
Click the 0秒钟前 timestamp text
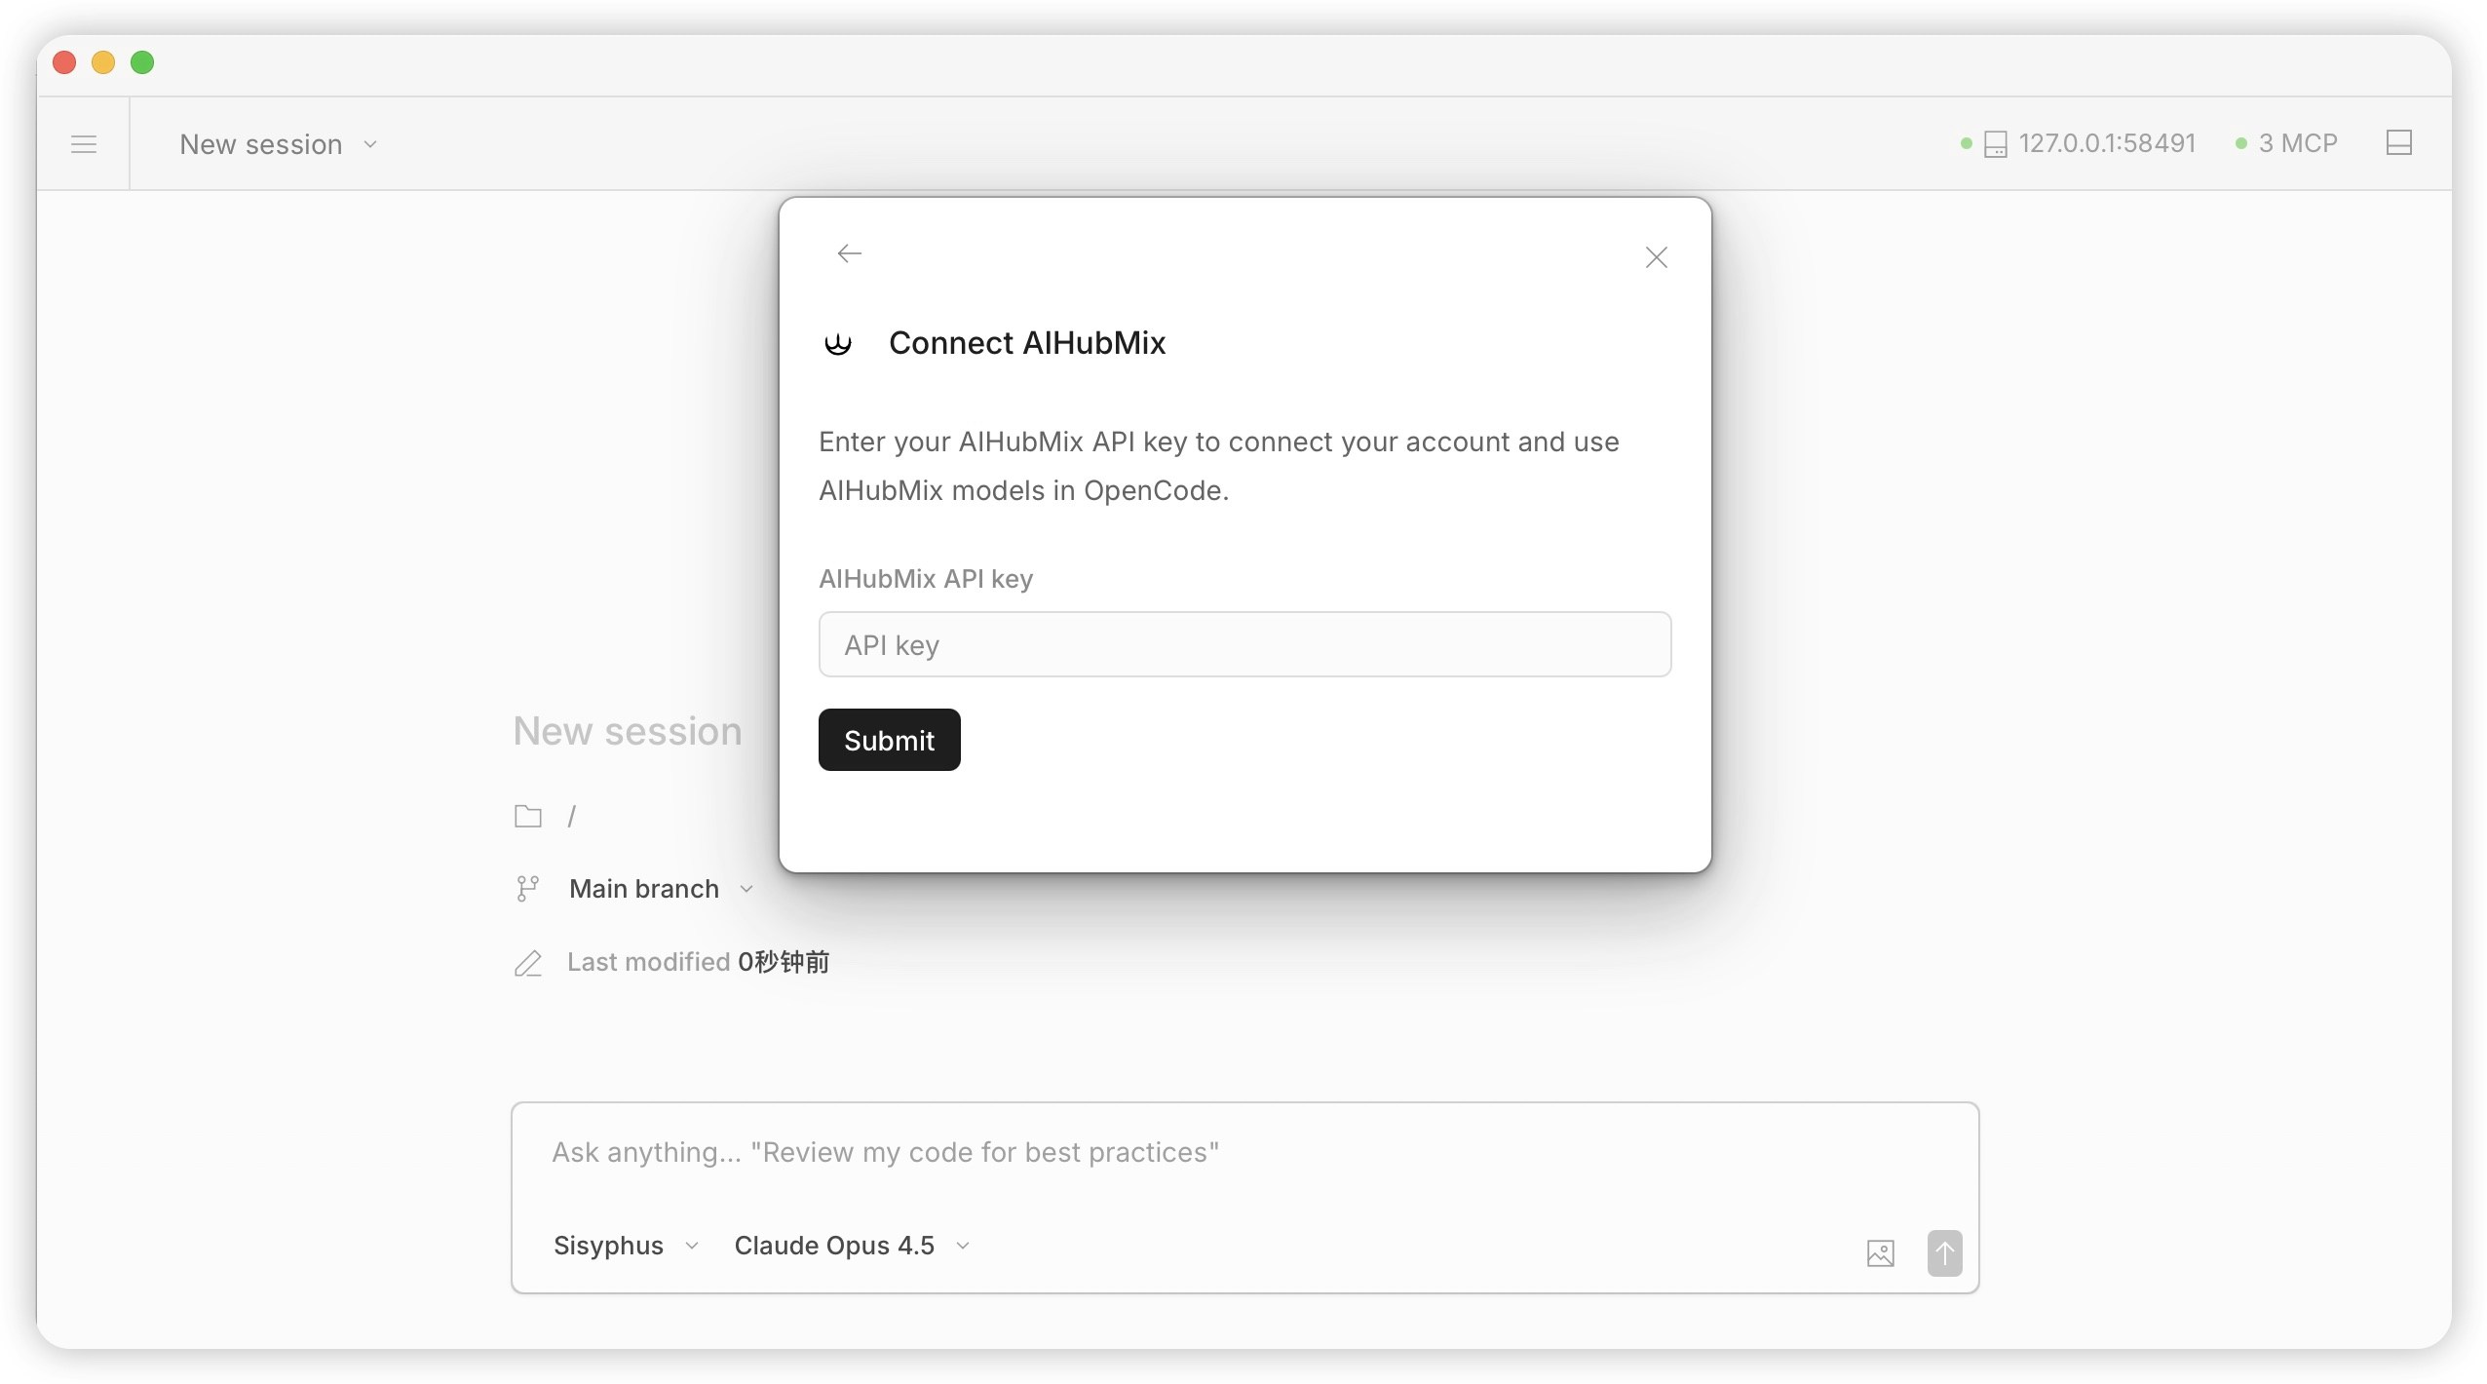783,962
